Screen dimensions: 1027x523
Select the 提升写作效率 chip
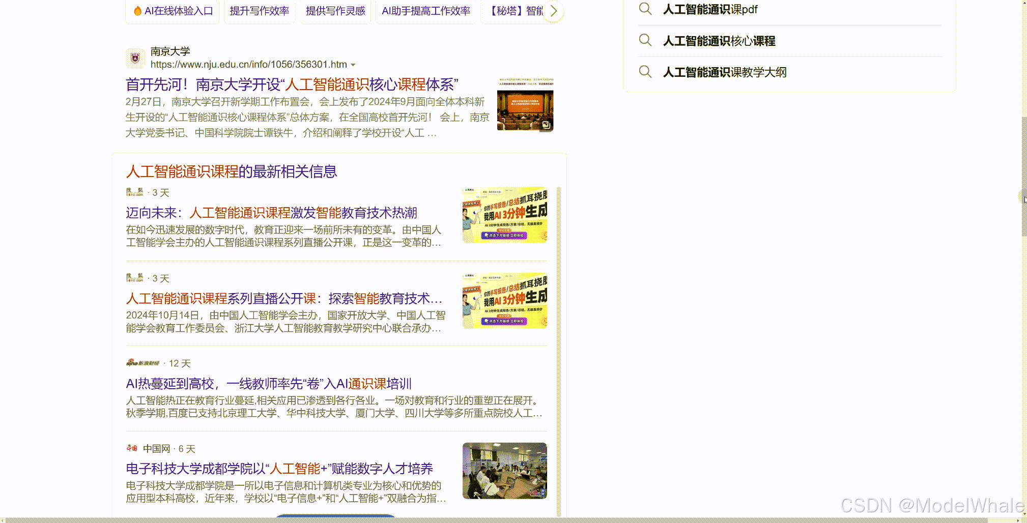tap(260, 11)
